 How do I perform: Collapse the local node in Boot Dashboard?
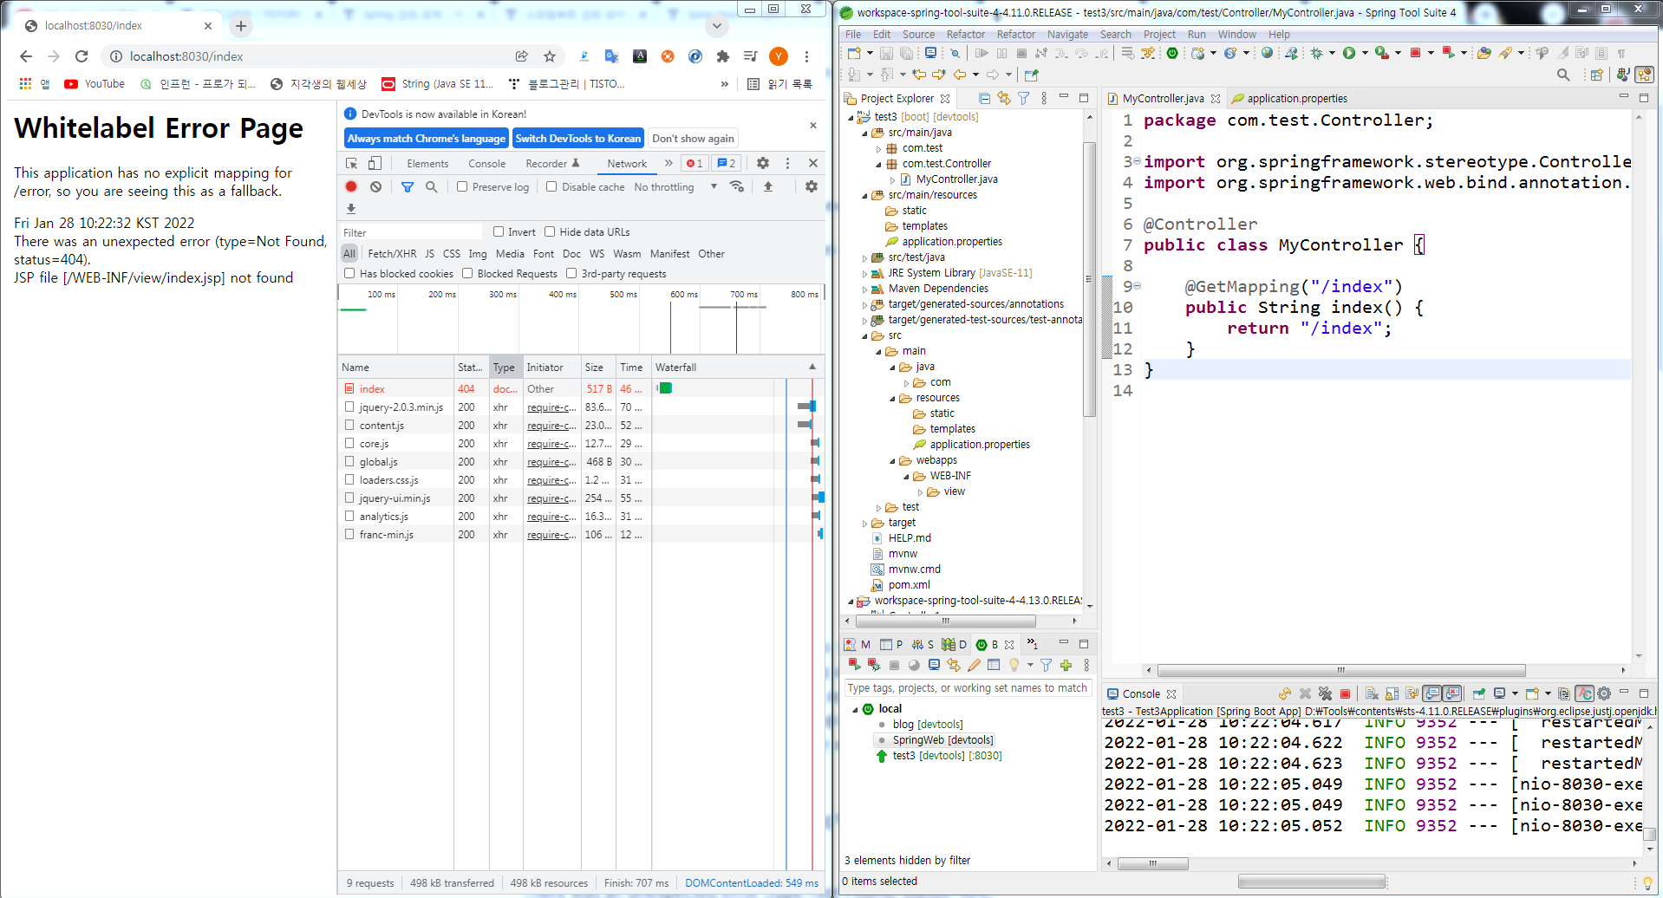click(x=854, y=709)
